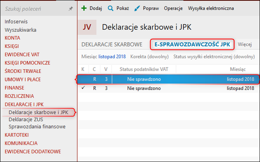Click the green plus Dodaj icon

(84, 8)
